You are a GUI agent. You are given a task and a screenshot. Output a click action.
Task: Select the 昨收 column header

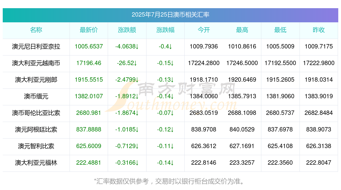coord(319,30)
